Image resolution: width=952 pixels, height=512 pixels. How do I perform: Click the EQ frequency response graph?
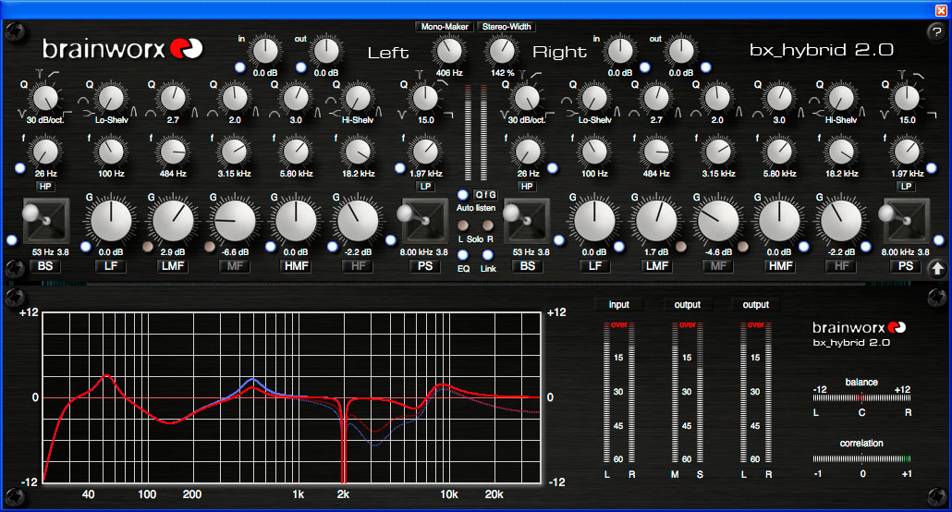coord(291,397)
